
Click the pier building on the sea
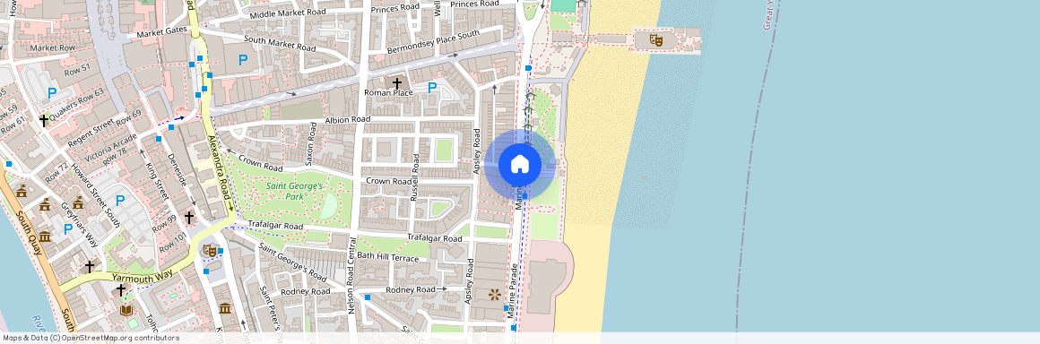[656, 39]
